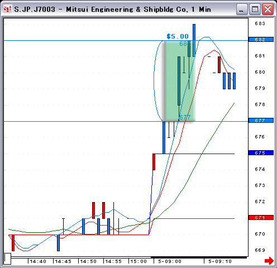The image size is (277, 268).
Task: Click the small box at chart's bottom-left corner
Action: (x=7, y=259)
